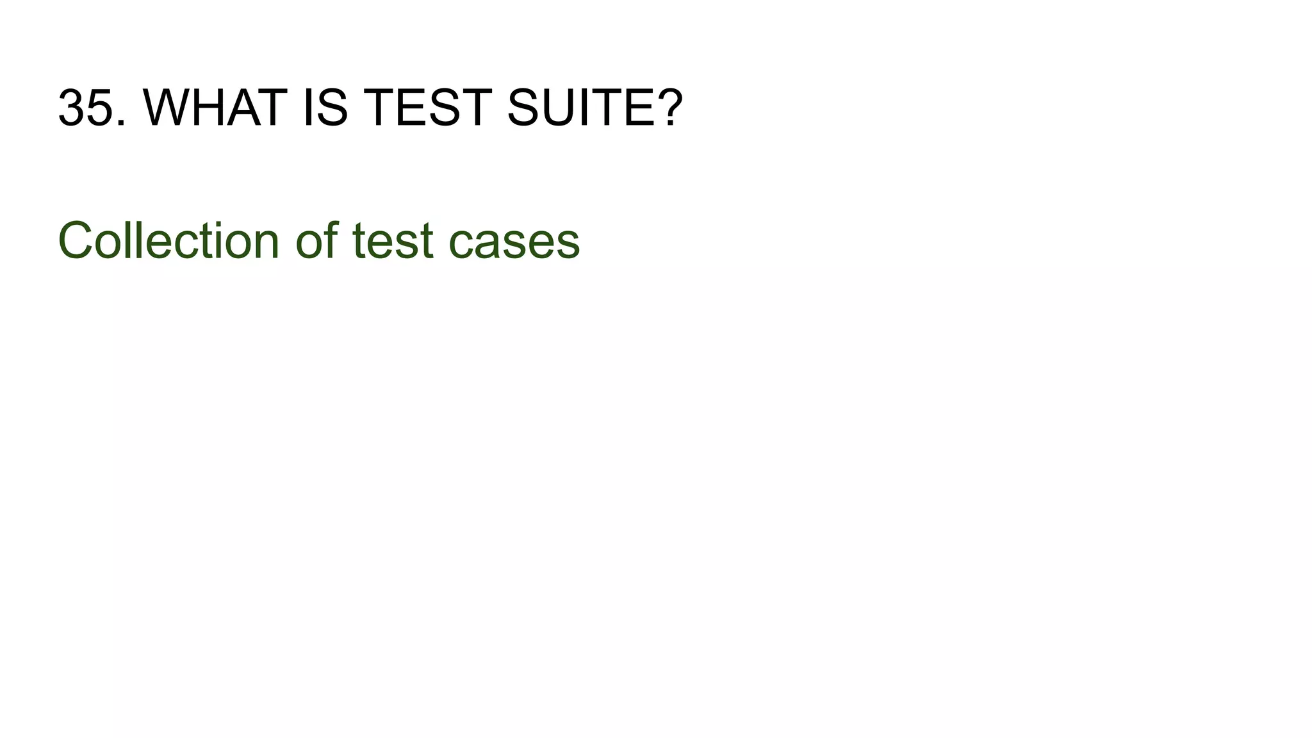Click the word IS in the heading
This screenshot has width=1312, height=738.
tap(325, 108)
